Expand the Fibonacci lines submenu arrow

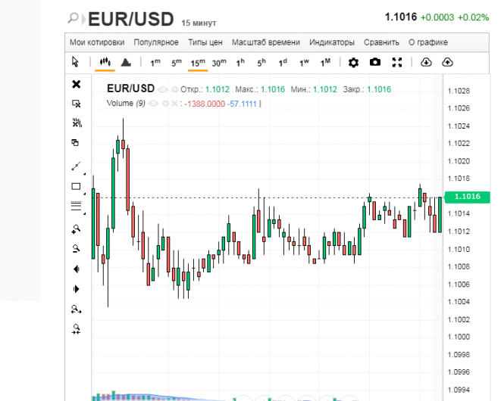[x=85, y=213]
